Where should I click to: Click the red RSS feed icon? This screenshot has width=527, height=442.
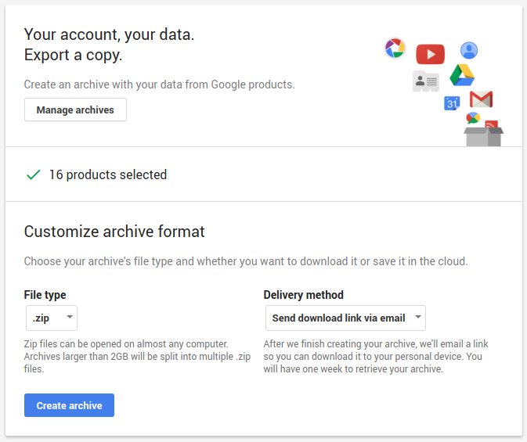click(492, 125)
